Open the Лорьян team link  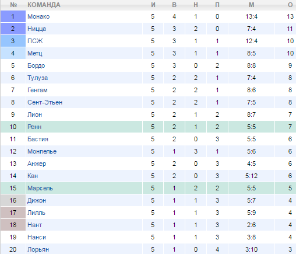[x=38, y=249]
